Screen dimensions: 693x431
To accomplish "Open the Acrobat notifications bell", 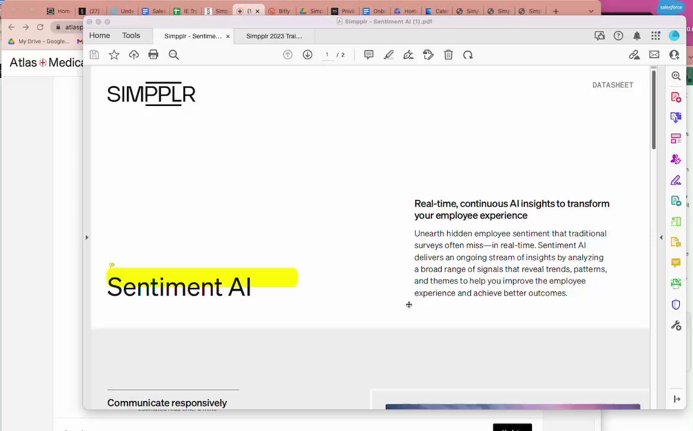I will coord(637,36).
